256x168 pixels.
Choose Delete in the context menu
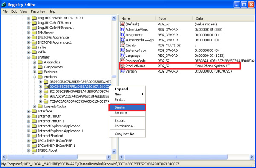pos(127,108)
